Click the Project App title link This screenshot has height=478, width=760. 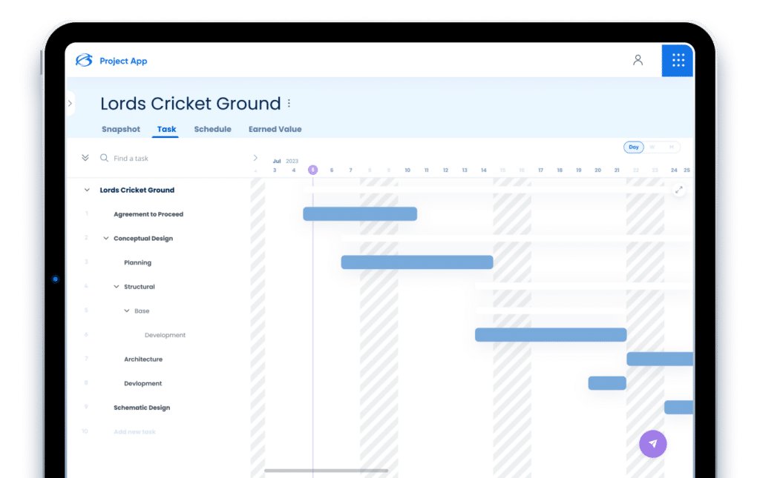[123, 61]
